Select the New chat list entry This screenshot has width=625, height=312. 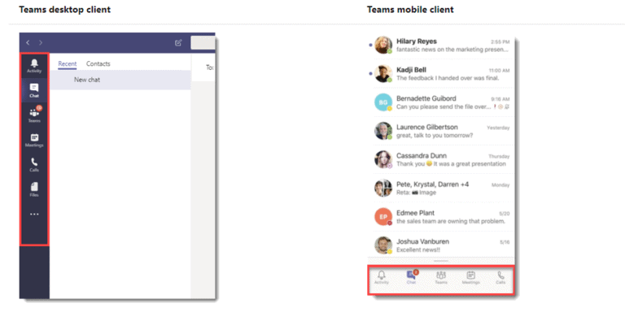pyautogui.click(x=120, y=80)
